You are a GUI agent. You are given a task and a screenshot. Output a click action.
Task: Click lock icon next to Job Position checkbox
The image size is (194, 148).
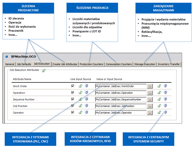click(x=80, y=106)
